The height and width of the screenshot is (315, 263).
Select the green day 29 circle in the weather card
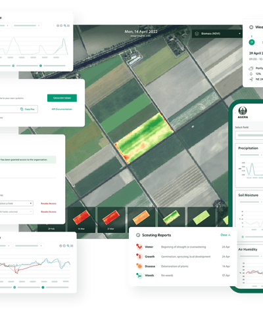pos(252,42)
